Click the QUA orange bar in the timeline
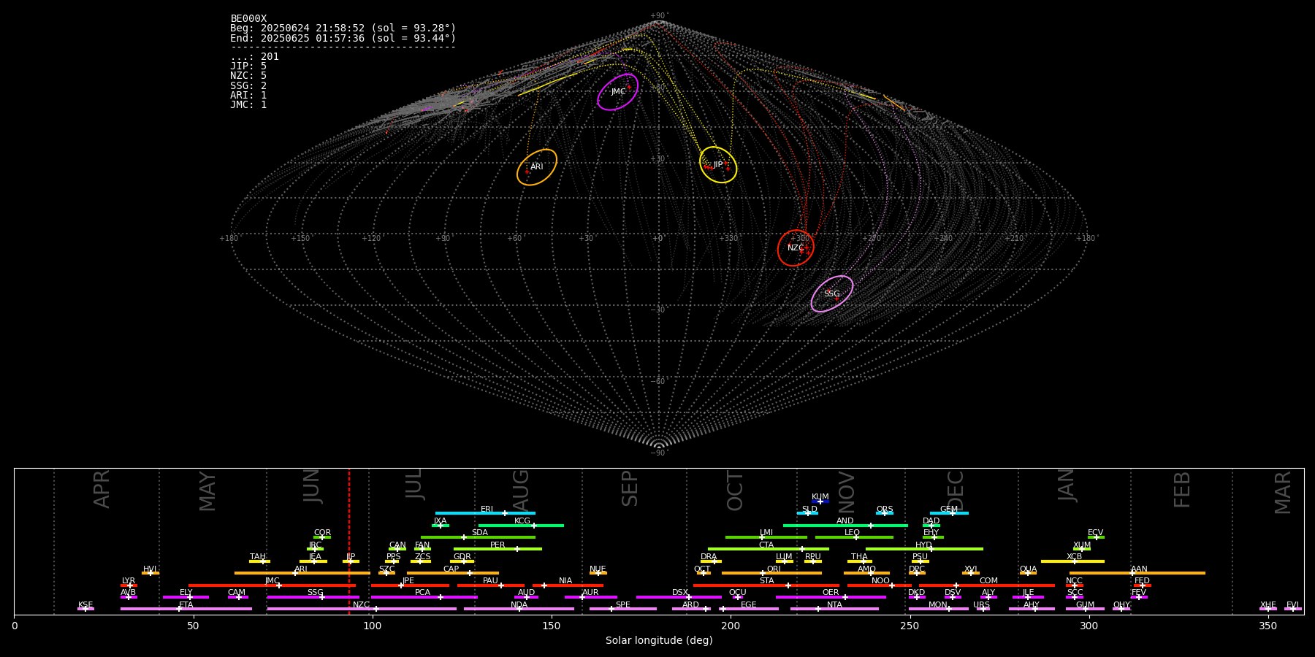The height and width of the screenshot is (657, 1315). click(1028, 573)
